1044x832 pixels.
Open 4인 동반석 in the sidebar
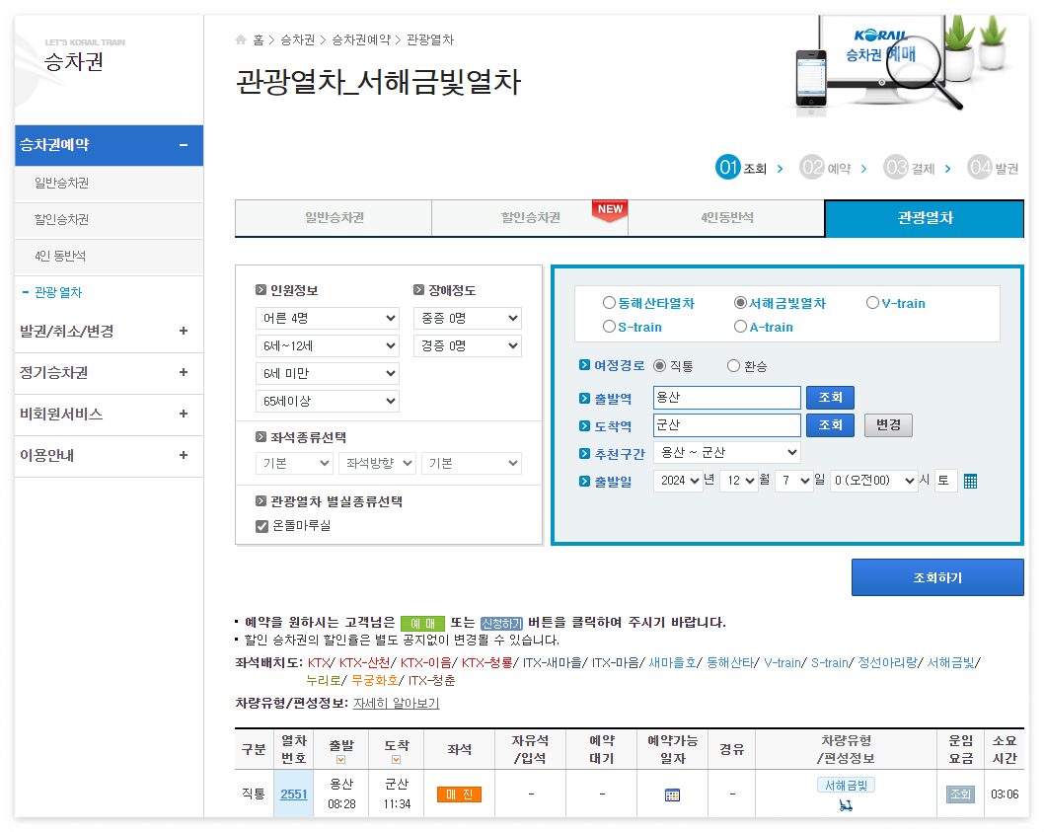(60, 256)
